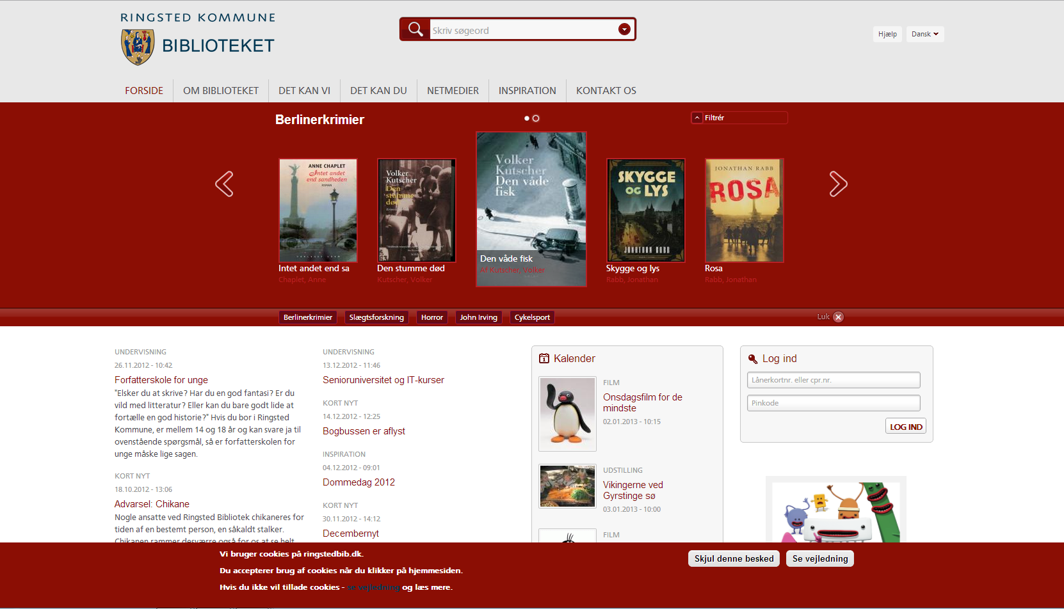Close the carousel with Luk X icon
The width and height of the screenshot is (1064, 609).
[x=838, y=317]
